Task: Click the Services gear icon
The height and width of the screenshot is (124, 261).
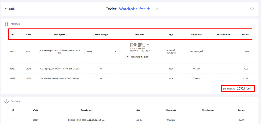Action: click(x=6, y=101)
